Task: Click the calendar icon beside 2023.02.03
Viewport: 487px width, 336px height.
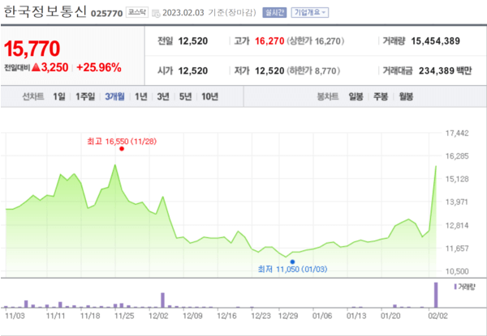Action: (156, 13)
